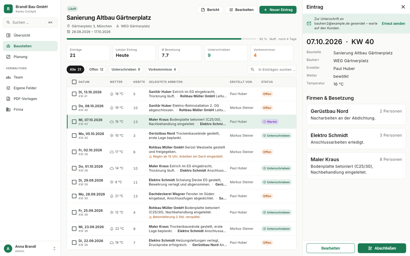This screenshot has width=410, height=256.
Task: Click the location pin by Gärtnerplatz 3
Action: (68, 26)
